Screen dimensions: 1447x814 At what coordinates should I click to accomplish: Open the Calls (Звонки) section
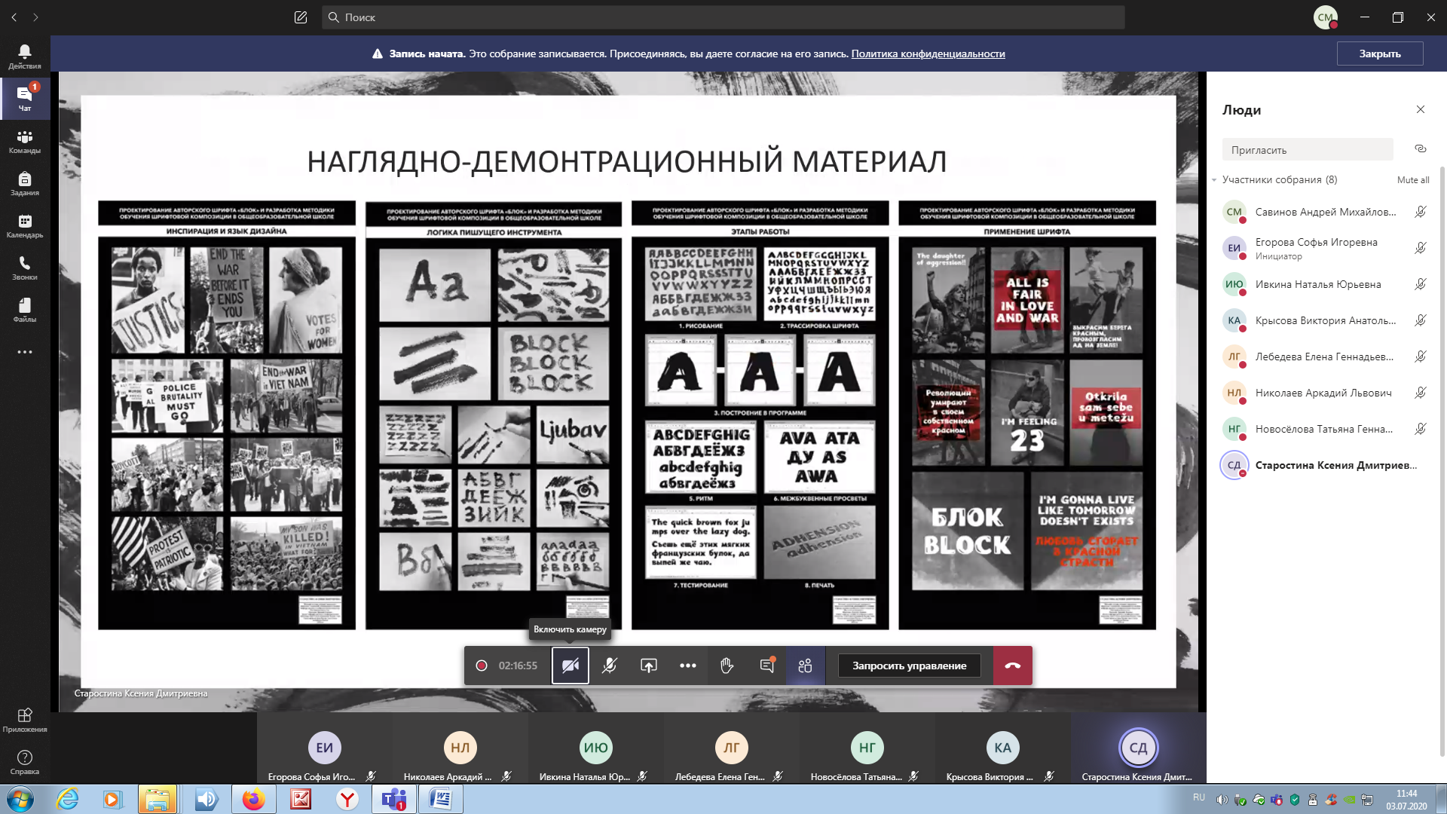(x=24, y=268)
